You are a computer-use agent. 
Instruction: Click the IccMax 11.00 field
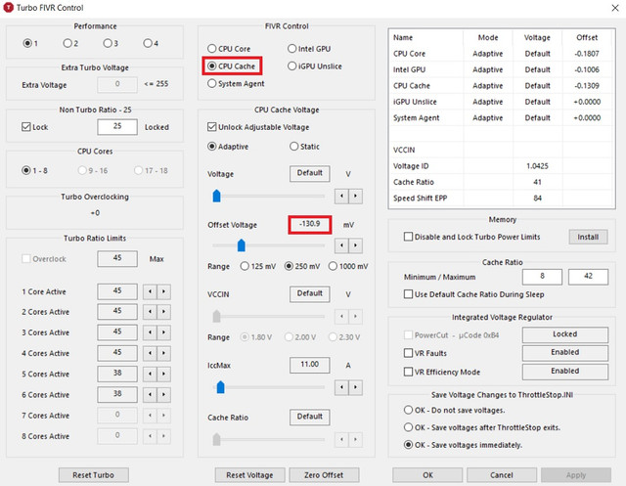(310, 365)
